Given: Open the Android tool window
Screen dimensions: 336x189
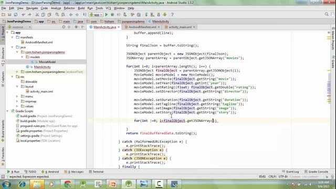Looking at the screenshot, I should [50, 172].
